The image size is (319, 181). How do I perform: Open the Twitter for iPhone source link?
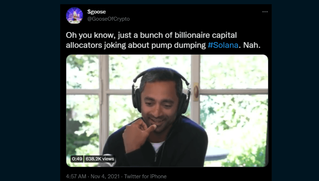click(x=145, y=176)
